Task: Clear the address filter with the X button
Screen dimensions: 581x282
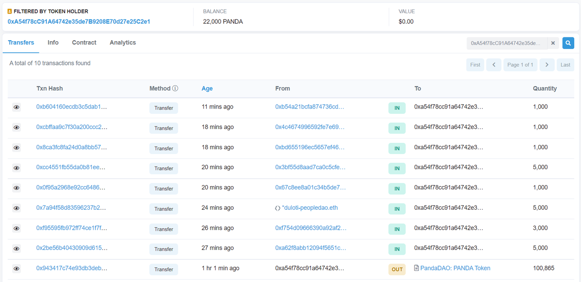Action: click(x=553, y=43)
